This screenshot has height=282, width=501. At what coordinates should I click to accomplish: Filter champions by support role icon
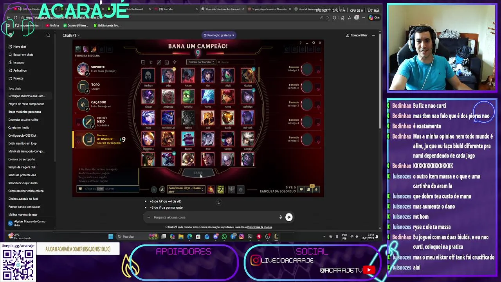point(175,62)
